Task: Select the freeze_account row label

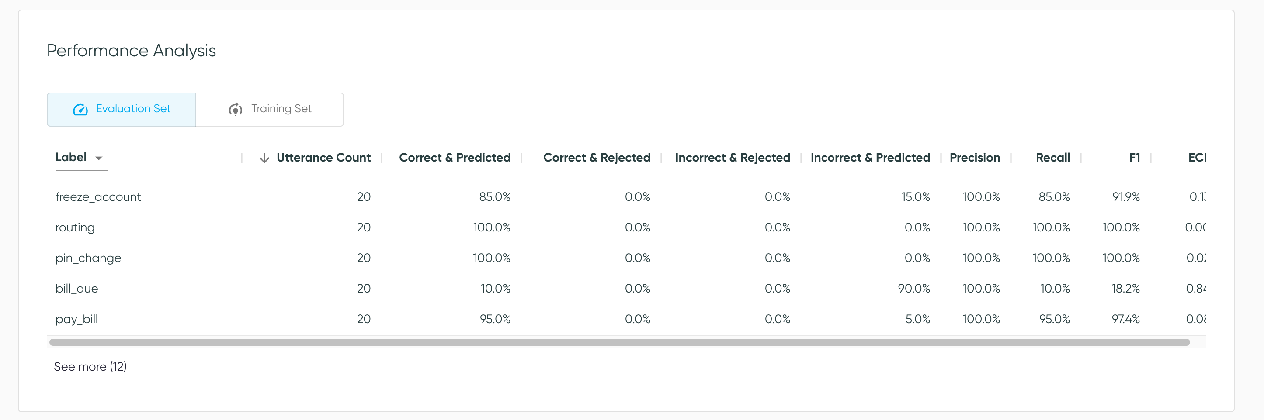Action: coord(98,196)
